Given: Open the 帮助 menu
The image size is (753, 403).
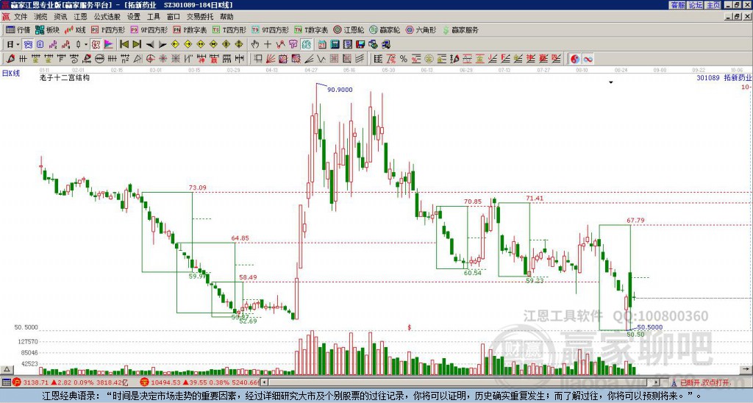Looking at the screenshot, I should coord(226,17).
